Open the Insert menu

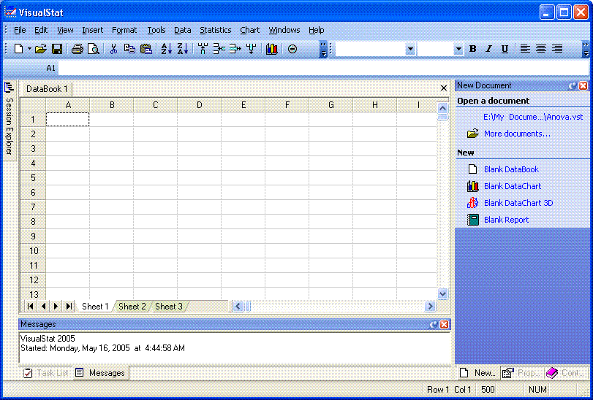93,30
